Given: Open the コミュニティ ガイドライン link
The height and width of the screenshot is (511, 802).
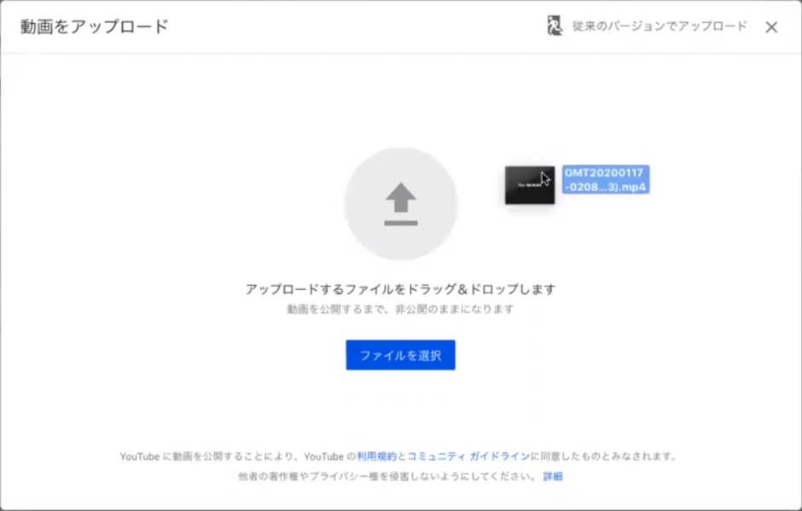Looking at the screenshot, I should click(468, 456).
